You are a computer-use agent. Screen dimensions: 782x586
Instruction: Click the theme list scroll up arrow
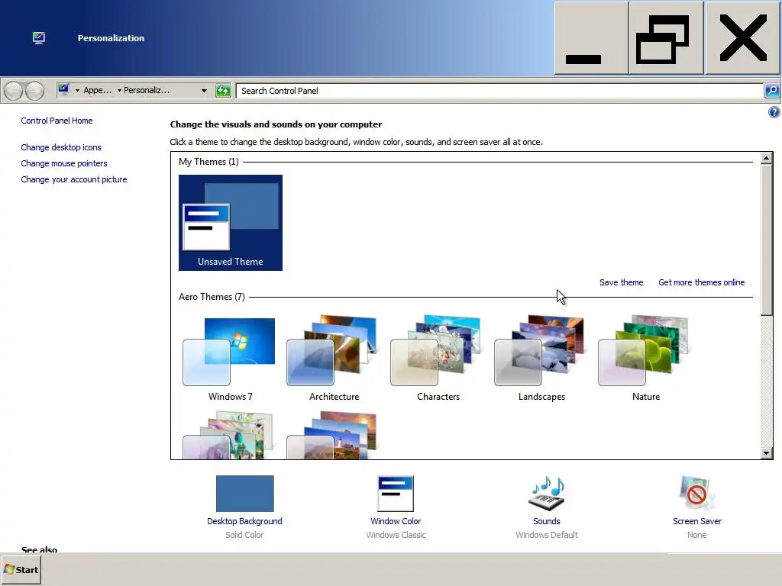click(767, 158)
